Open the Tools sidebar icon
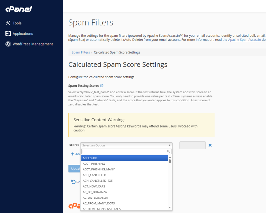266x213 pixels. [8, 23]
